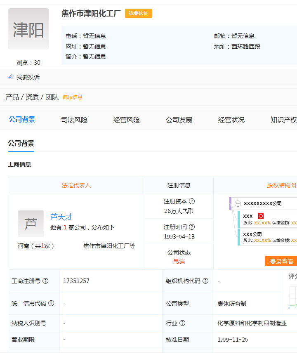The image size is (297, 354).
Task: Open legal representative 芦天才 profile link
Action: tap(61, 217)
